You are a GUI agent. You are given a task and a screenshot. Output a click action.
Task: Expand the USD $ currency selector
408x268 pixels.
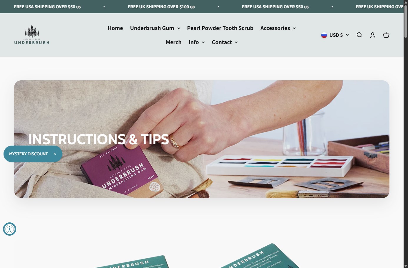point(335,35)
